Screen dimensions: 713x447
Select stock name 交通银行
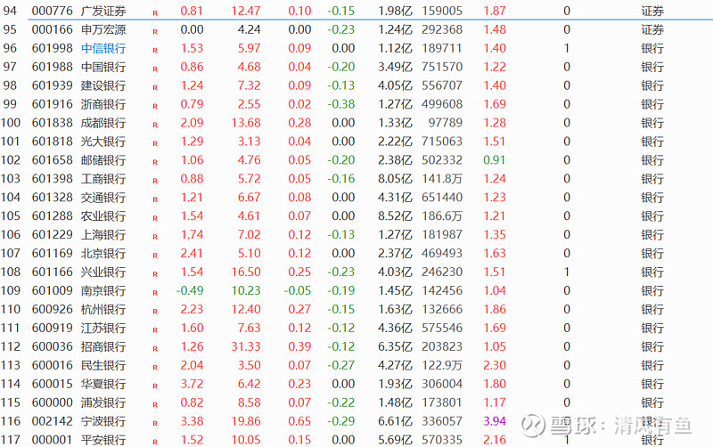click(103, 197)
